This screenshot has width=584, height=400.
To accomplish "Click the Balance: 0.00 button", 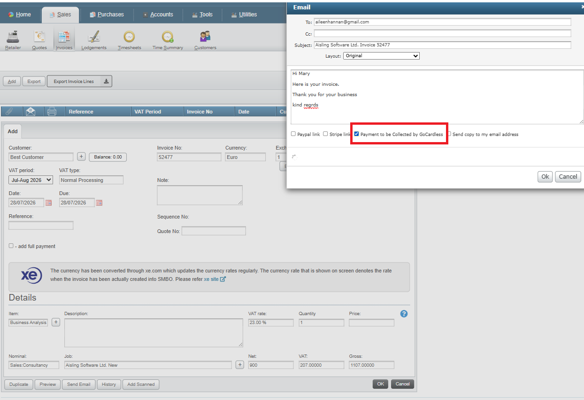I will 108,157.
